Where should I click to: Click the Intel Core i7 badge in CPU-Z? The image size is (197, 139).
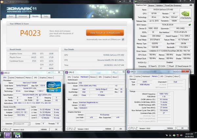(54, 87)
